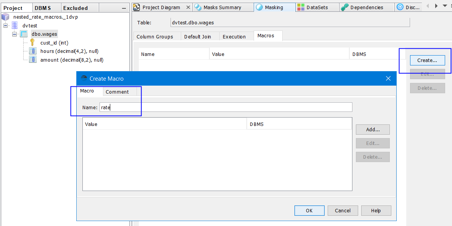Open Help from the dialog
452x226 pixels.
pos(376,210)
